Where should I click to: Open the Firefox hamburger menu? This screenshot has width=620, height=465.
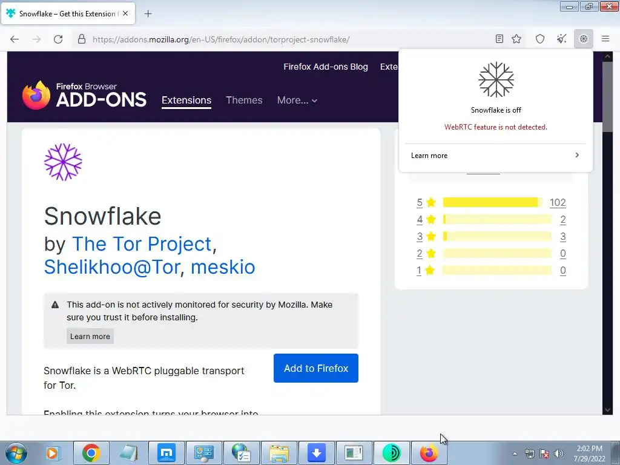pyautogui.click(x=605, y=39)
